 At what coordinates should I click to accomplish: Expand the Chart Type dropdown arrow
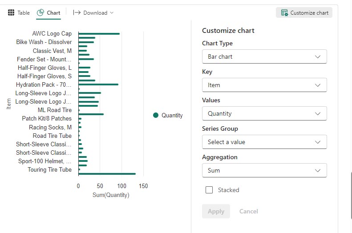(318, 56)
